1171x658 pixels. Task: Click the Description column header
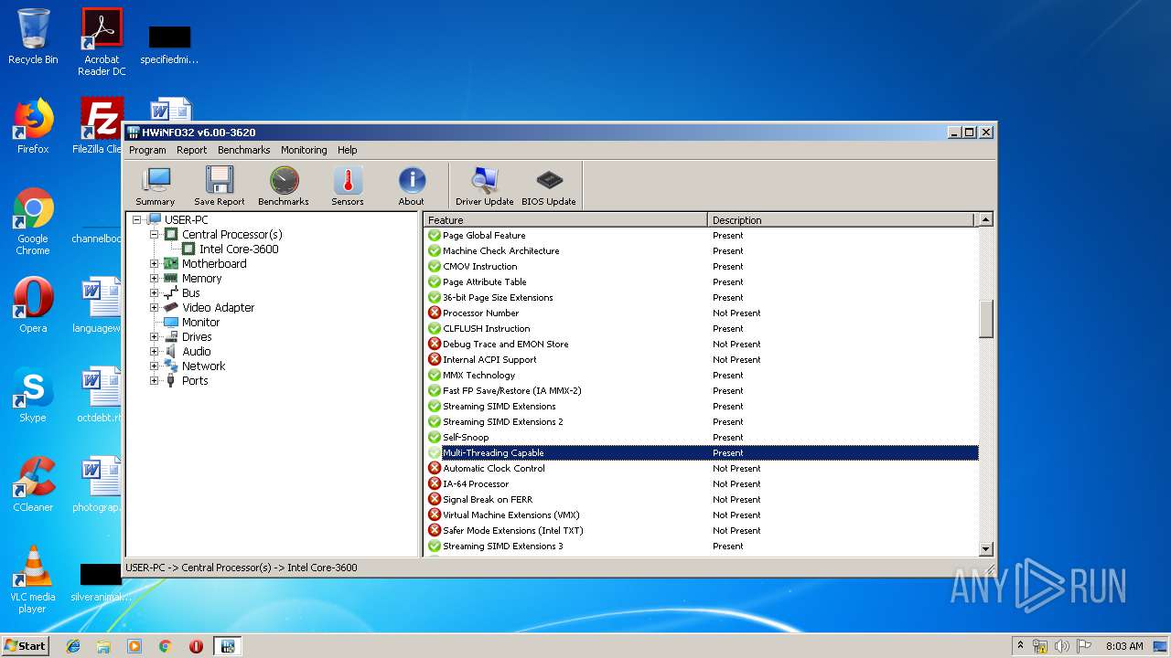(841, 219)
